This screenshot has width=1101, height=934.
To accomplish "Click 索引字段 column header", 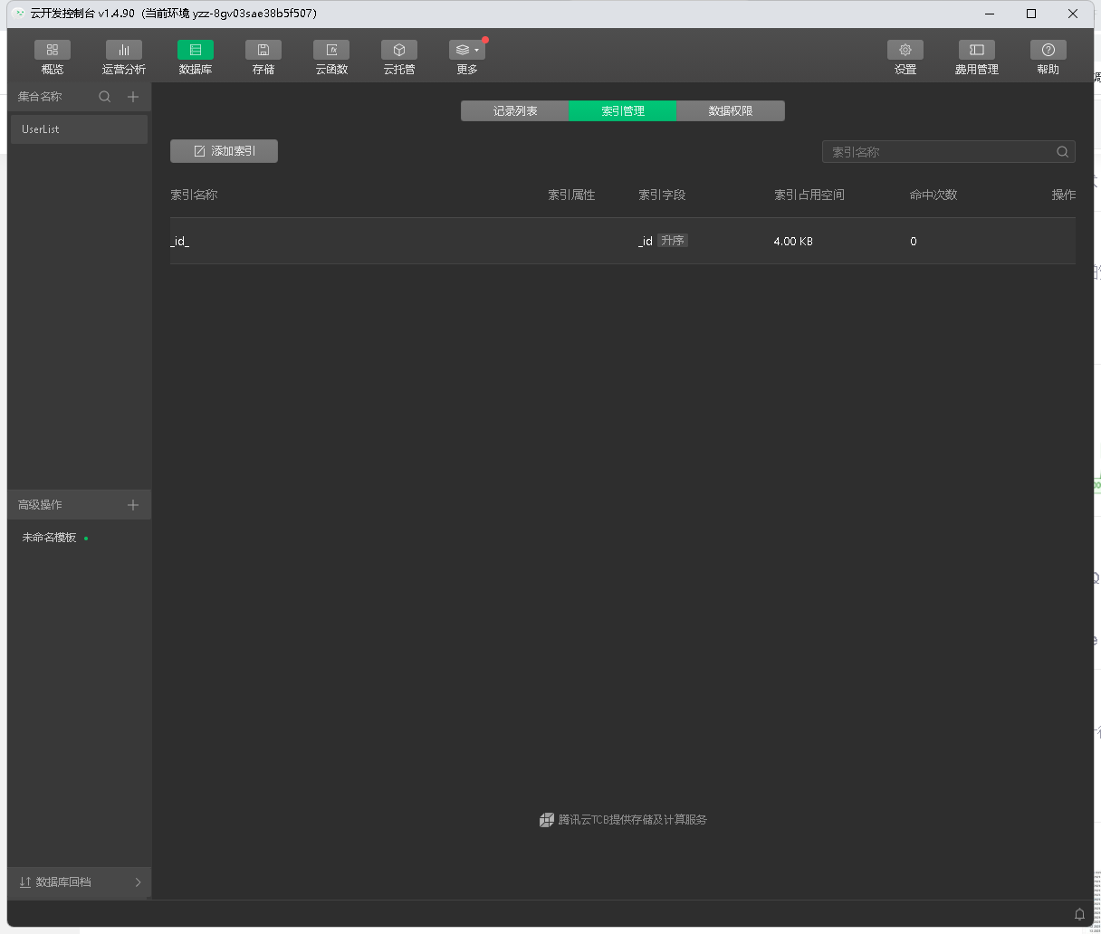I will pos(662,195).
